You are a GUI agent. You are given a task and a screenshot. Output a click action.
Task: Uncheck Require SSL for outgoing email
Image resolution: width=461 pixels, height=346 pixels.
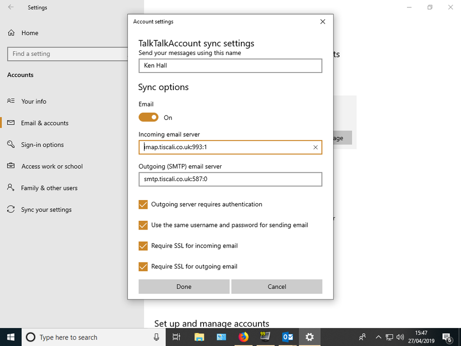[143, 267]
